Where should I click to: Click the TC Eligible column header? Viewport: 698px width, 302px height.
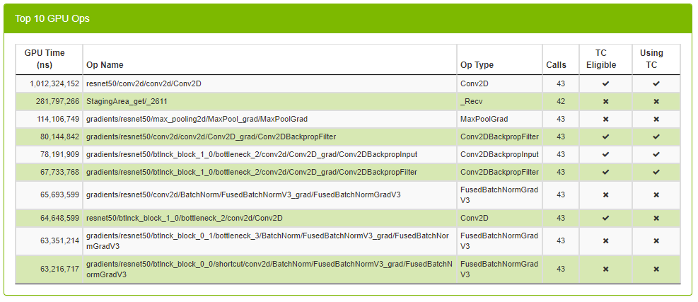click(601, 59)
